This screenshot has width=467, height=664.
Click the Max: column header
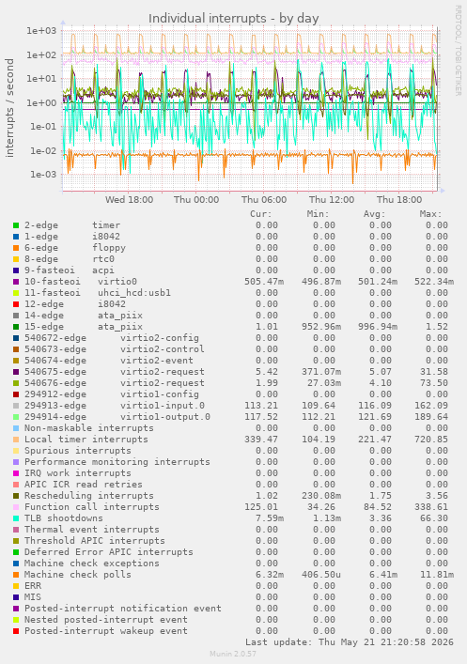pos(431,214)
